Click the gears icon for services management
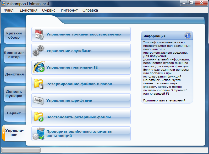 39,51
